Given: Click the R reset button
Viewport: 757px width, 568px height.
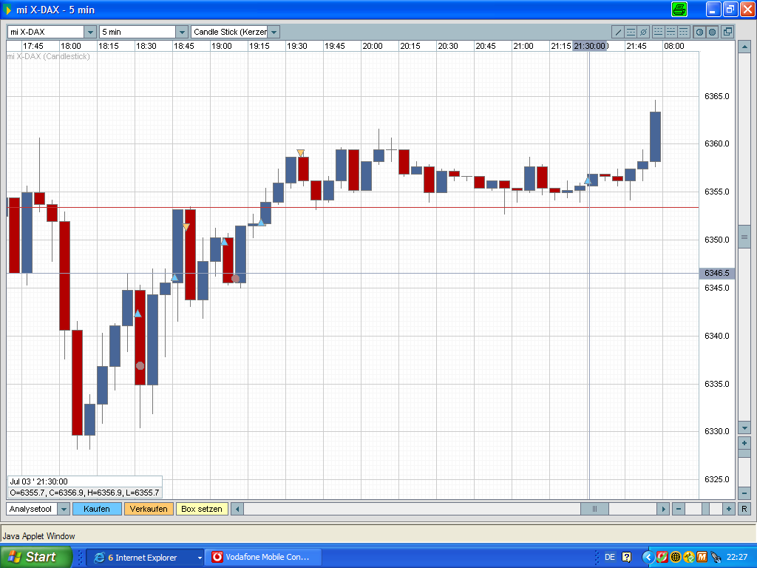Looking at the screenshot, I should (744, 509).
